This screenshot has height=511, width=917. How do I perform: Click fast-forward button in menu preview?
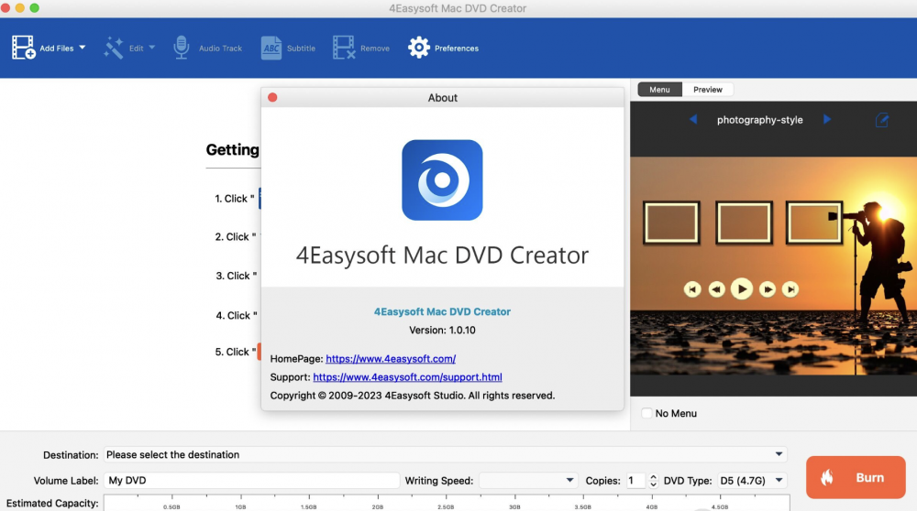[768, 289]
